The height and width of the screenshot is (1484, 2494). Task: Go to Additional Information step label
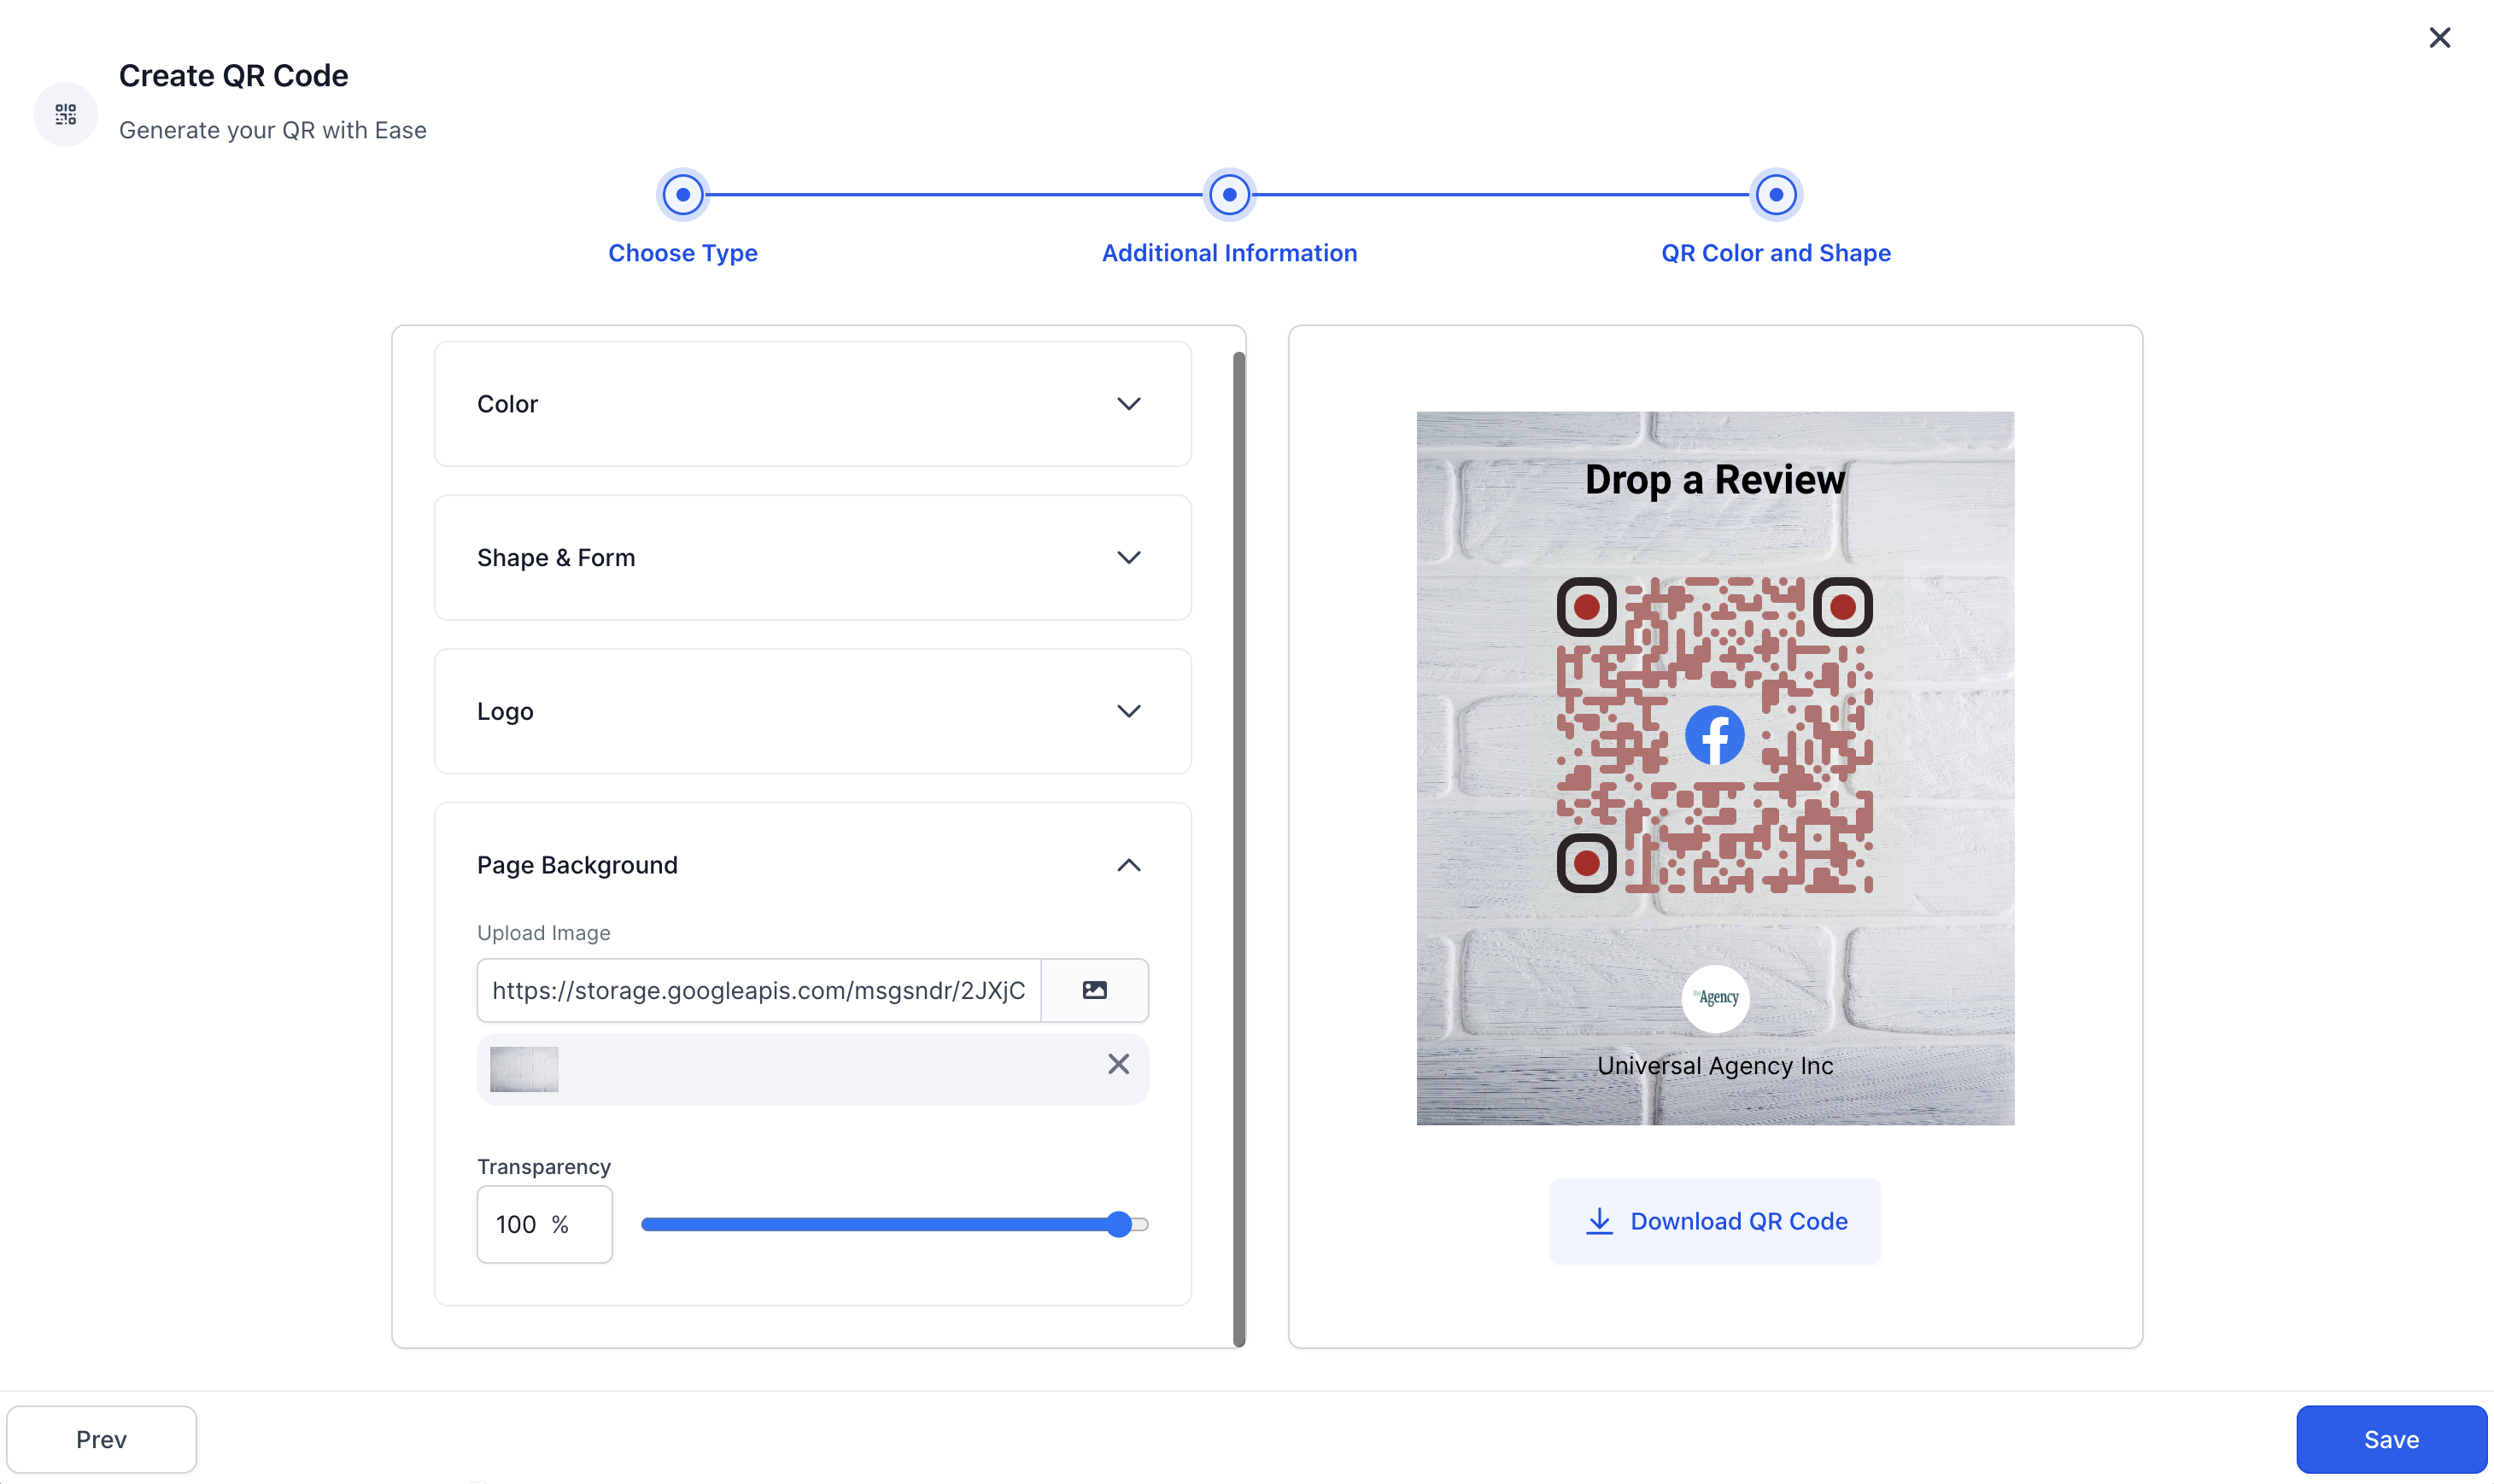[x=1229, y=253]
